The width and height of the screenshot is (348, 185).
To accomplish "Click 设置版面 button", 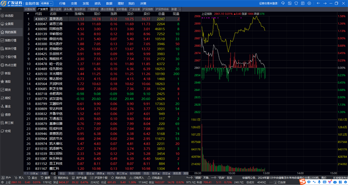I will tap(30, 9).
